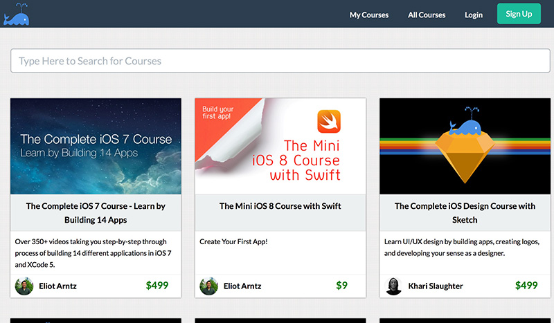Go to All Courses
This screenshot has height=323, width=554.
pyautogui.click(x=427, y=15)
